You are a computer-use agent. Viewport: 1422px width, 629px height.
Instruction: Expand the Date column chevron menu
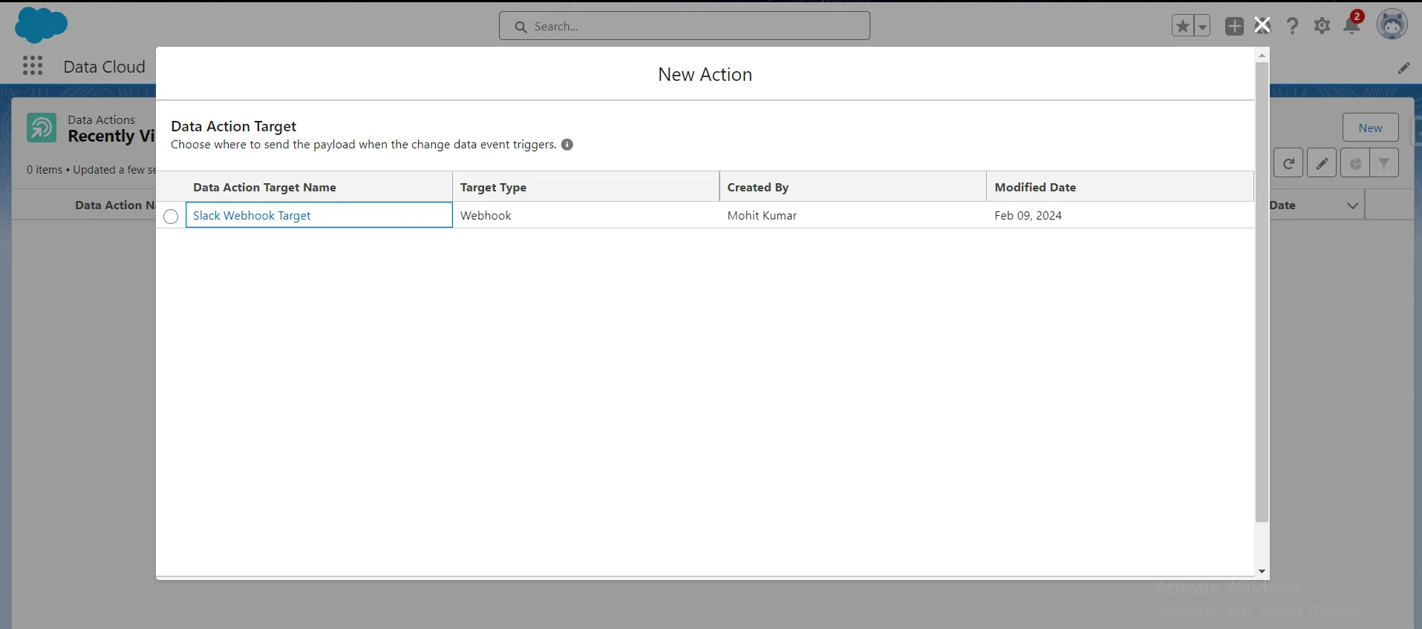[1352, 205]
